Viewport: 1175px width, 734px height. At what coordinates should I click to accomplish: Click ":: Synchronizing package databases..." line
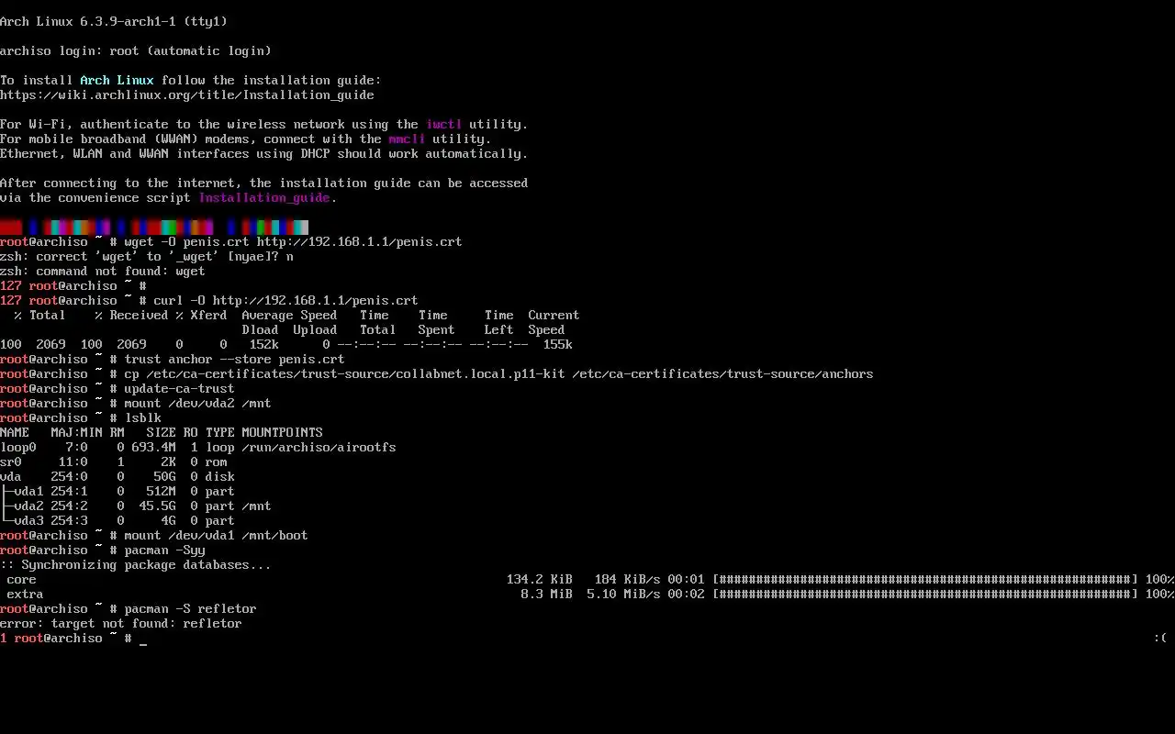click(136, 564)
